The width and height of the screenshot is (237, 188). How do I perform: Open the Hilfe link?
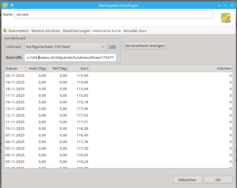(112, 47)
